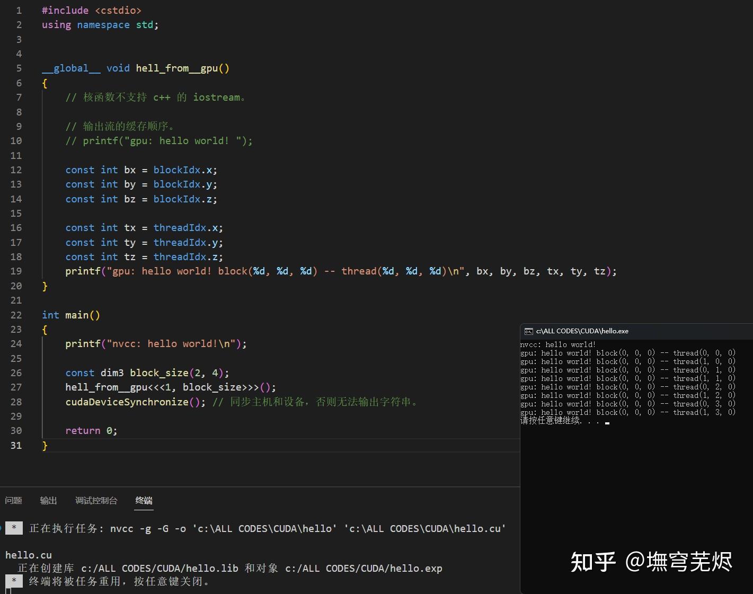Viewport: 753px width, 594px height.
Task: Open the 调试控制台 tab
Action: tap(96, 500)
